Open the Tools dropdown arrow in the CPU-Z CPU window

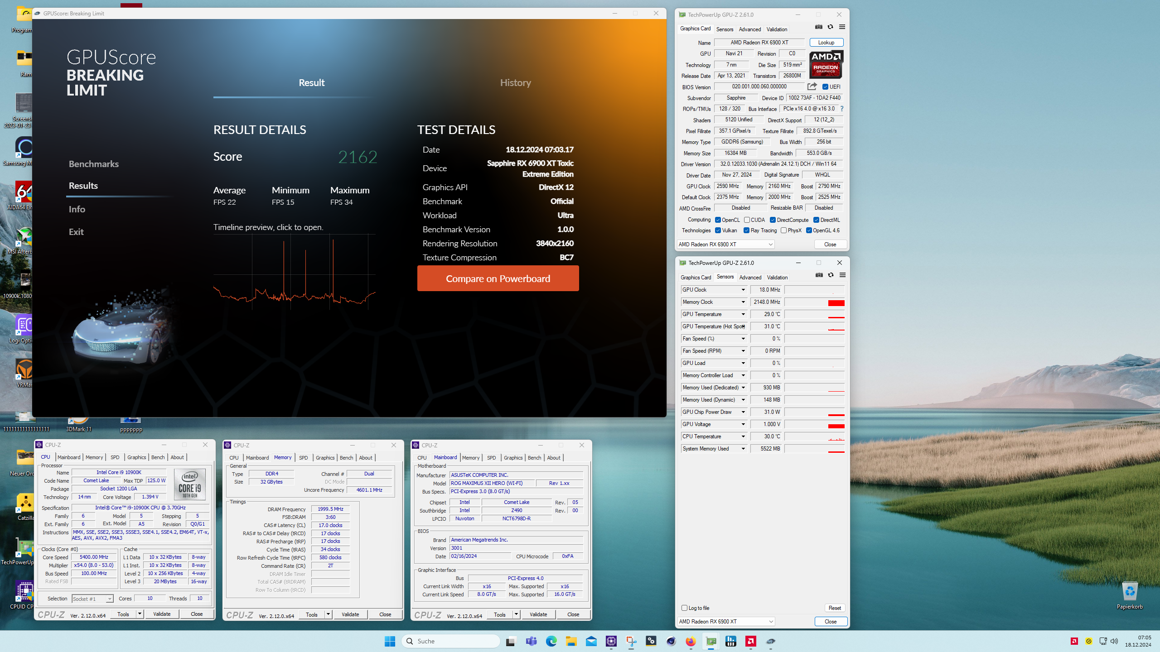140,614
